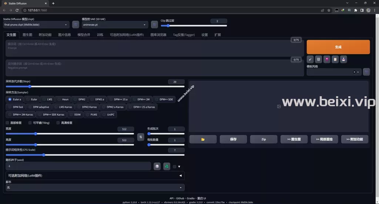Select the UniPC sampler
Image resolution: width=379 pixels, height=204 pixels.
point(108,114)
